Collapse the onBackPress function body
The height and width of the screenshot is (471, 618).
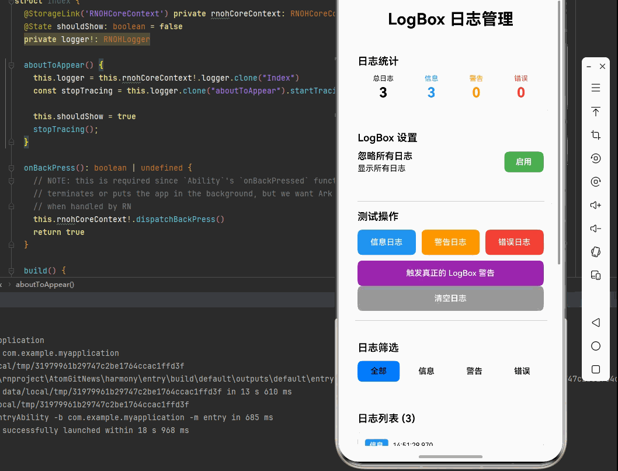tap(12, 168)
